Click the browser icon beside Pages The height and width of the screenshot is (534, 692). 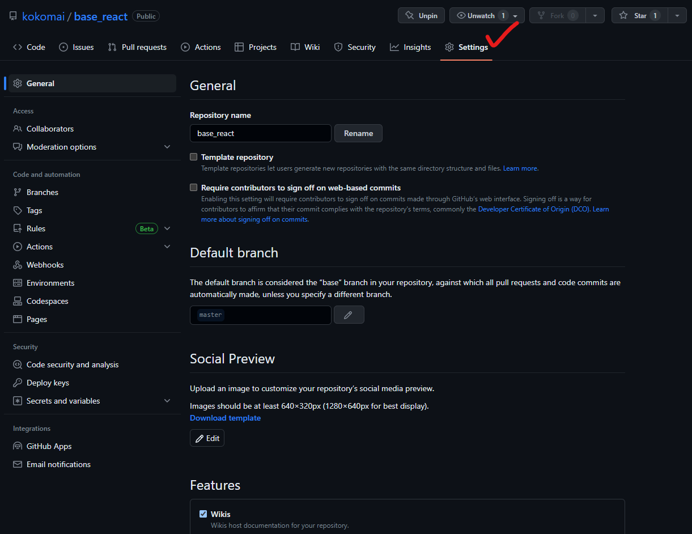tap(18, 319)
